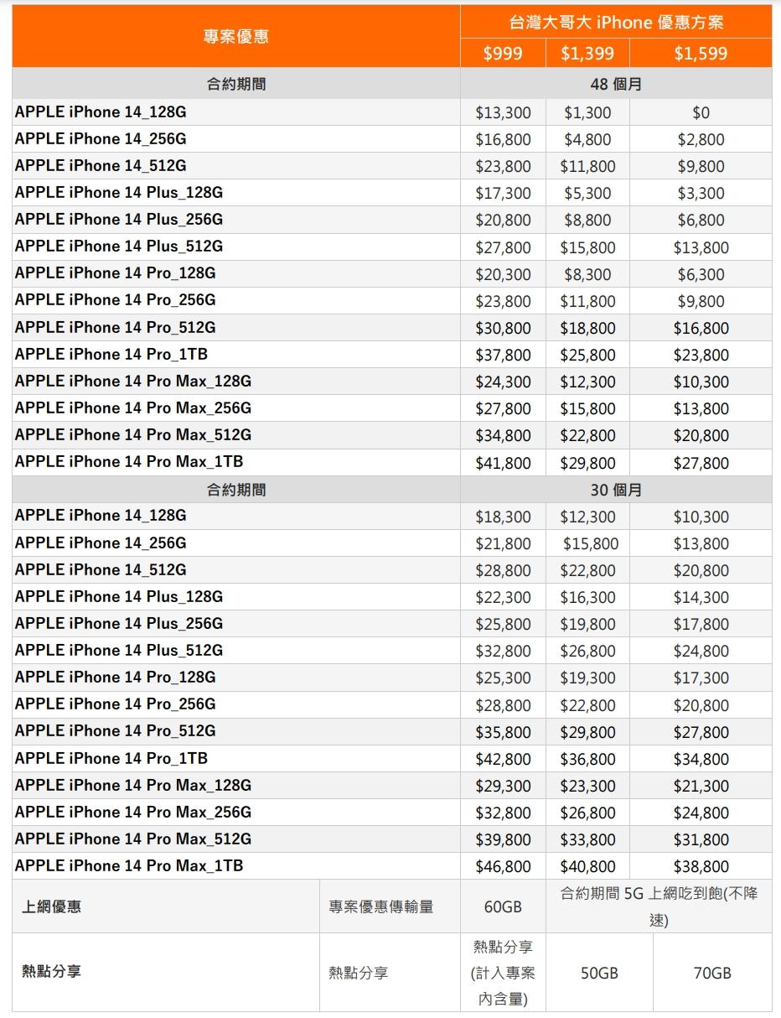Select the $19,800 price cell

587,624
